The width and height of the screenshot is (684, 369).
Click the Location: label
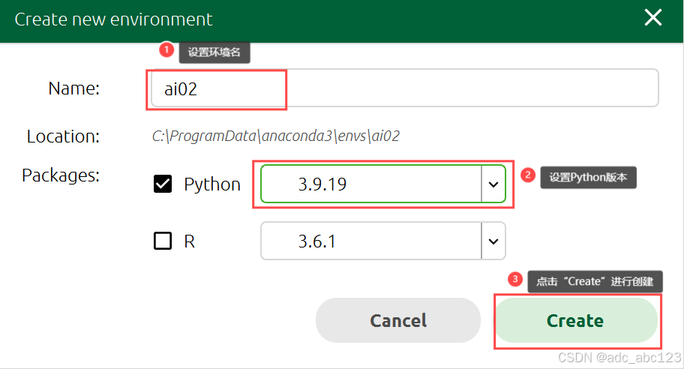click(x=63, y=136)
